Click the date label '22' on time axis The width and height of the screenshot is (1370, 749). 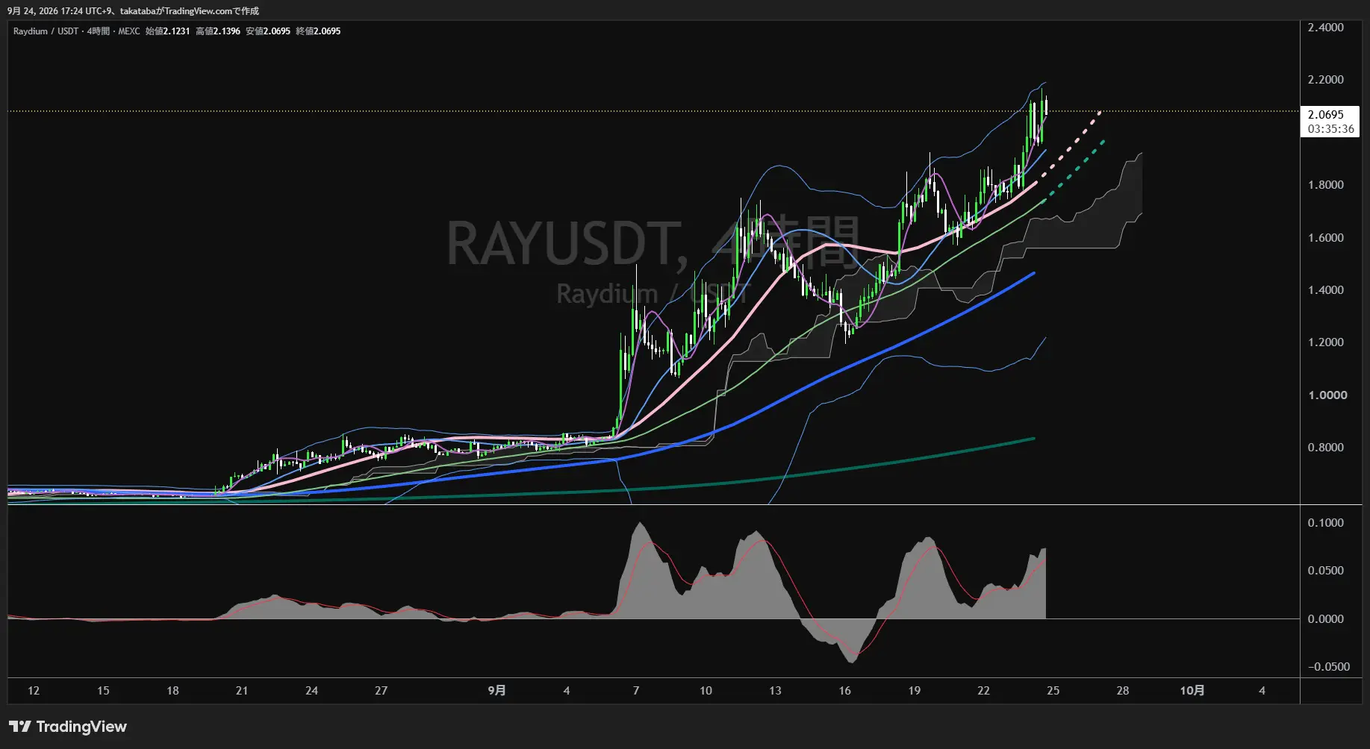(x=983, y=691)
